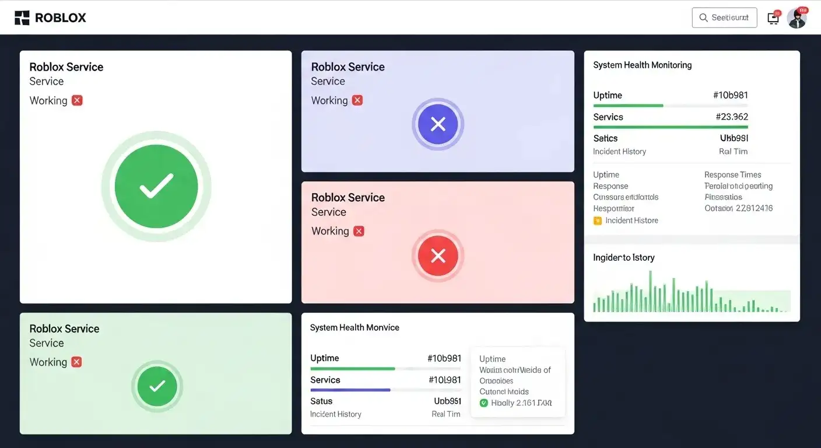Toggle the red X beside Working in blue card
The height and width of the screenshot is (448, 821).
click(357, 100)
